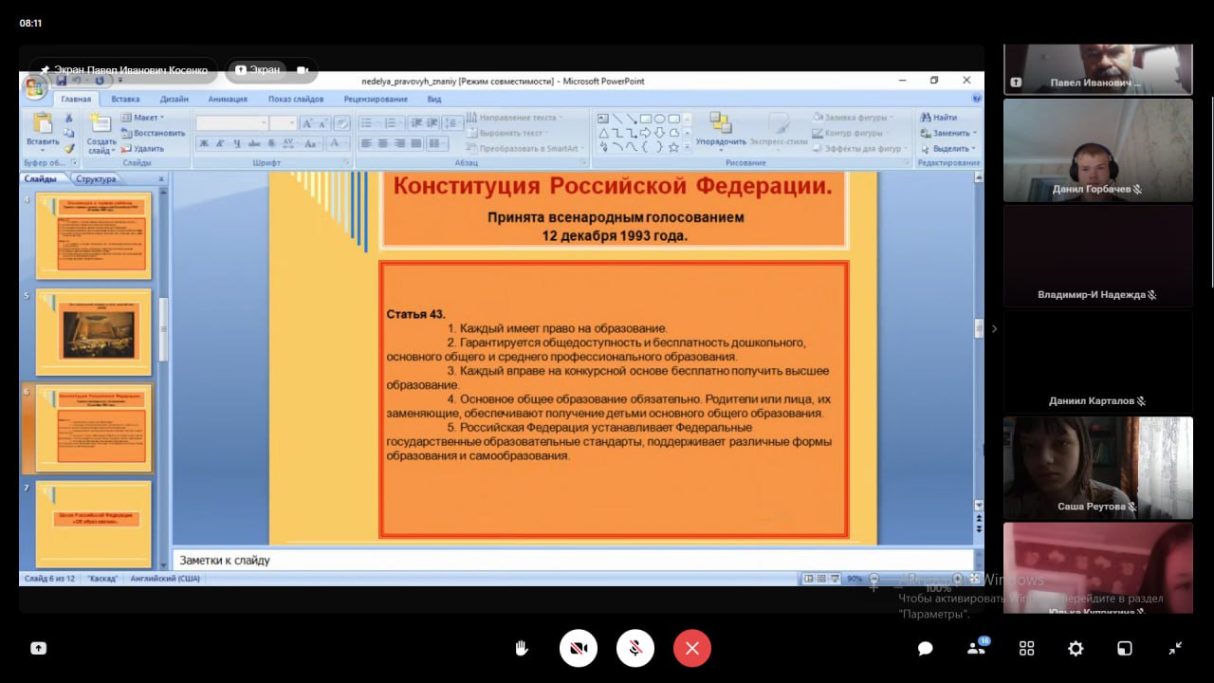Open the Главная ribbon tab

tap(76, 99)
